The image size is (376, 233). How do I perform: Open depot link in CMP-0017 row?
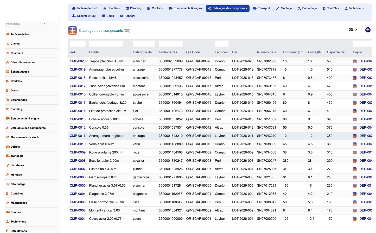click(365, 86)
